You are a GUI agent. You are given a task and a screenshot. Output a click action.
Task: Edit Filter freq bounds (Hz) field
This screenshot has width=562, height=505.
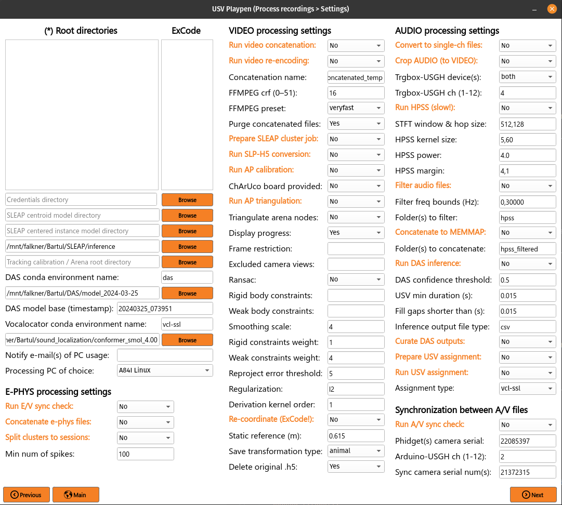527,202
